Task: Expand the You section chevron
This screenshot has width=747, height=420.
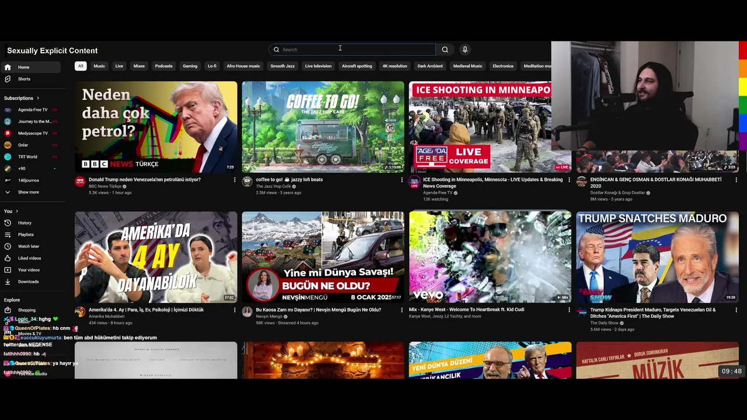Action: [17, 211]
